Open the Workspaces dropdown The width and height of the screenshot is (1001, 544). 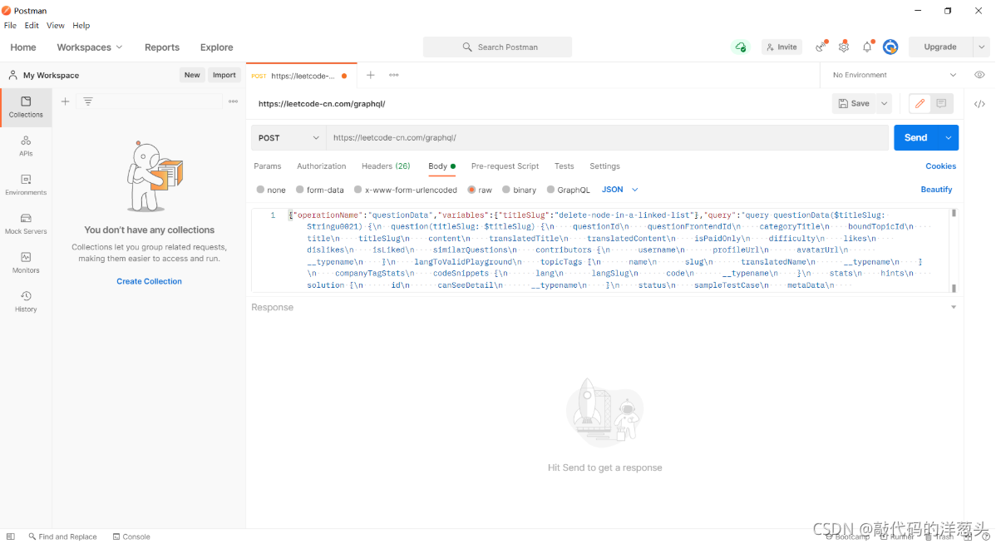coord(89,47)
